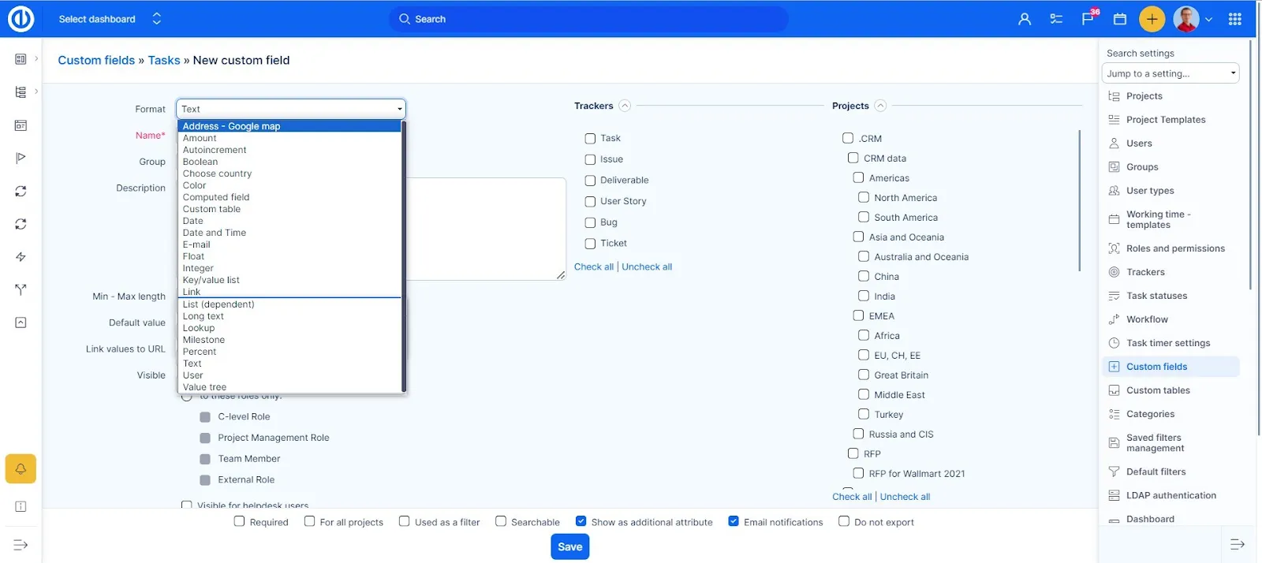
Task: Click the Tasks breadcrumb link
Action: pos(164,60)
